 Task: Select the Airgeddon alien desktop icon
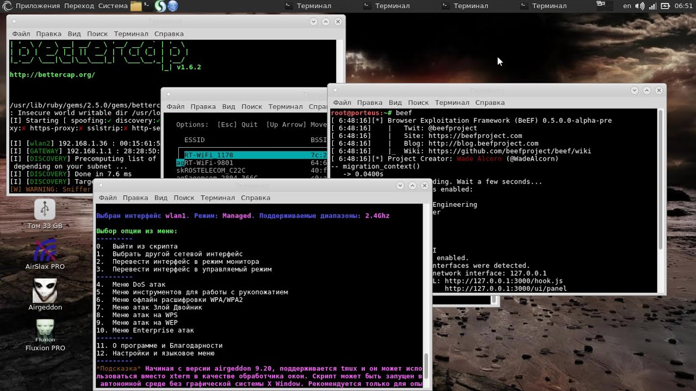(45, 295)
